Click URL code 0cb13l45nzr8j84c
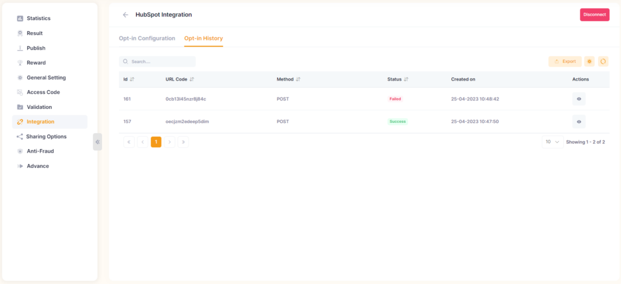Viewport: 621px width, 284px height. point(186,99)
